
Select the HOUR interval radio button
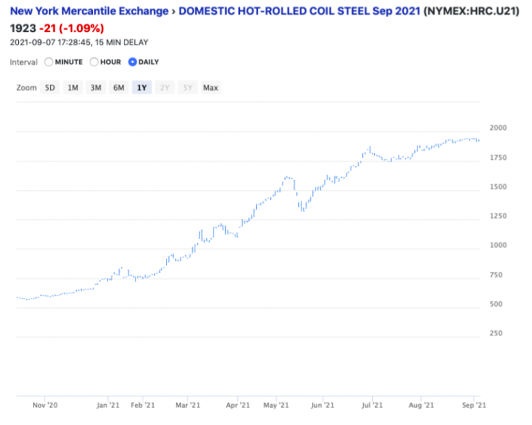pyautogui.click(x=94, y=62)
